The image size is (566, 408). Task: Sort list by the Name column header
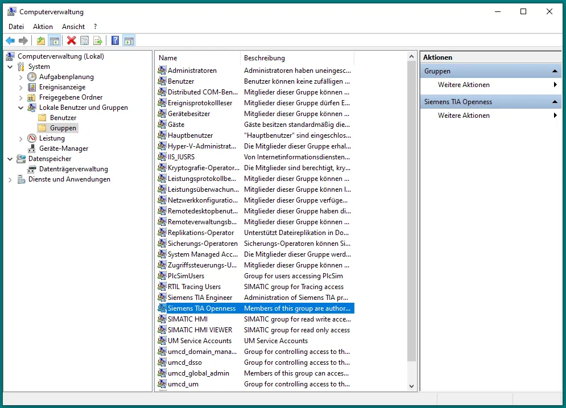198,58
